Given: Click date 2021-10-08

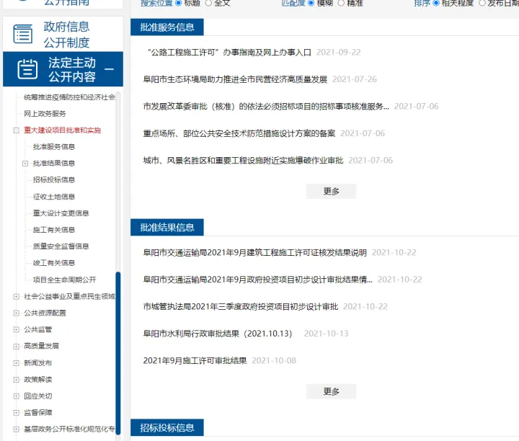Looking at the screenshot, I should coord(274,360).
